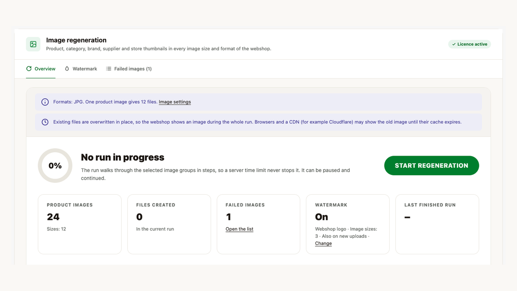Click the Sizes: 12 text
Viewport: 517px width, 291px height.
[56, 229]
